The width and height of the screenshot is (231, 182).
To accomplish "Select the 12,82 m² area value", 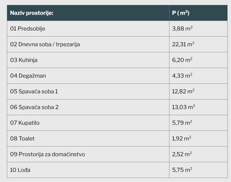I will click(183, 91).
